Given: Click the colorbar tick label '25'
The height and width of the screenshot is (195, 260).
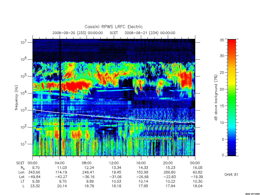Looking at the screenshot, I should click(222, 72).
